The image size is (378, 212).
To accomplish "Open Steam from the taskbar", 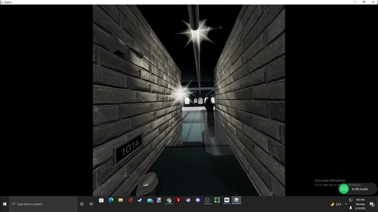I will [140, 200].
